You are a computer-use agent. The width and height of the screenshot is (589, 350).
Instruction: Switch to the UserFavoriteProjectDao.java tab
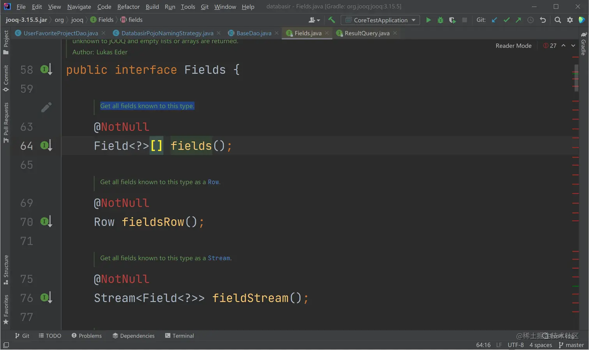click(x=60, y=33)
